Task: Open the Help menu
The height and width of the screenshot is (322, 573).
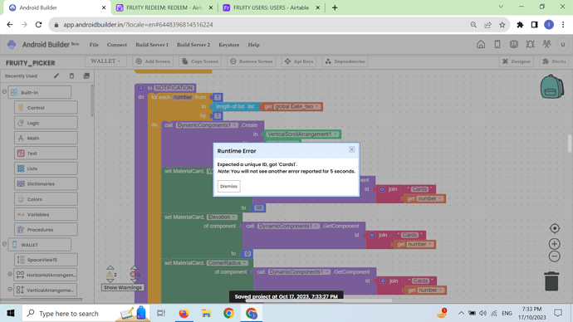Action: coord(253,45)
